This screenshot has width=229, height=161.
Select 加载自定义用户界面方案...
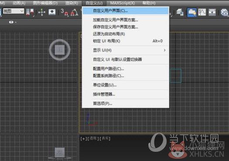(126, 20)
